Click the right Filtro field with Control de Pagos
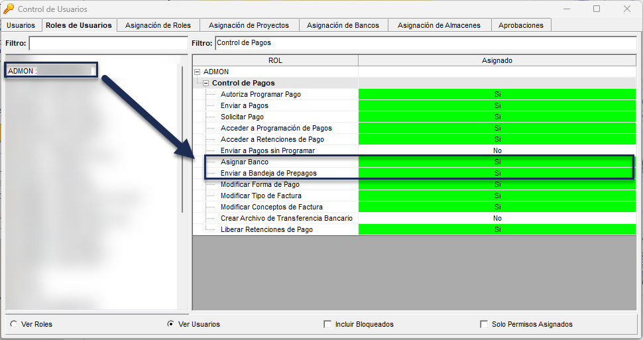The height and width of the screenshot is (340, 643). (424, 43)
